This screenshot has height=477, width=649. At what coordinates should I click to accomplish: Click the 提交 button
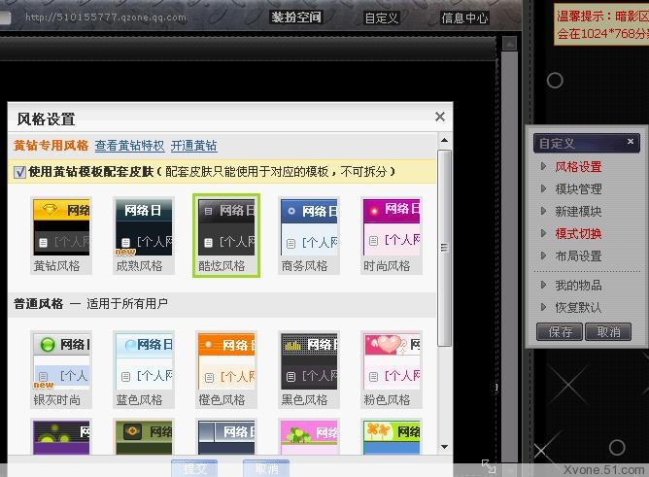point(195,468)
